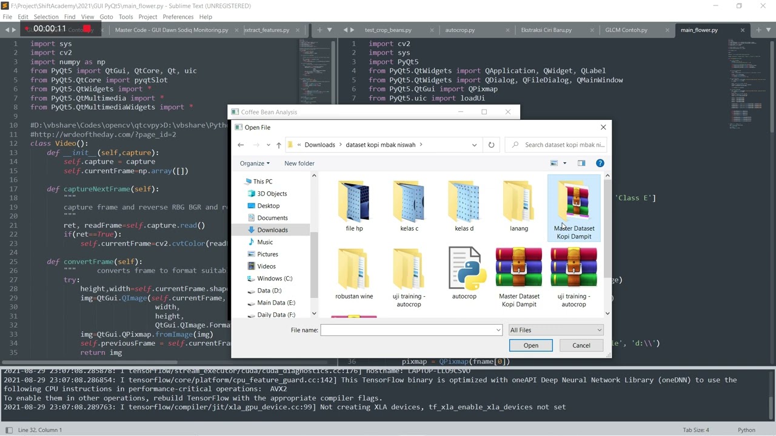Cancel the Open File dialog
This screenshot has width=776, height=436.
581,345
